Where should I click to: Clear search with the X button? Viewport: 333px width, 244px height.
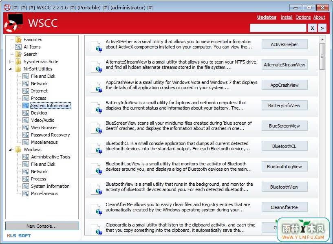(x=312, y=28)
